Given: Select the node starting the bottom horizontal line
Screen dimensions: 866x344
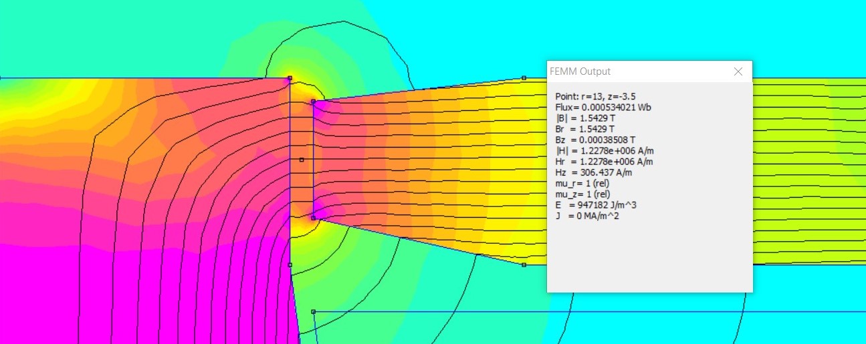Looking at the screenshot, I should [x=313, y=311].
